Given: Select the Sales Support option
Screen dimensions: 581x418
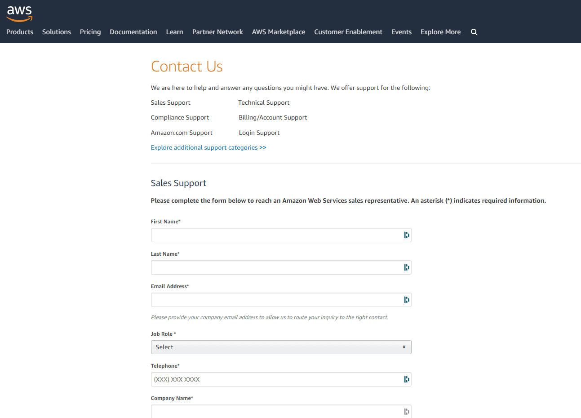Looking at the screenshot, I should pyautogui.click(x=170, y=102).
